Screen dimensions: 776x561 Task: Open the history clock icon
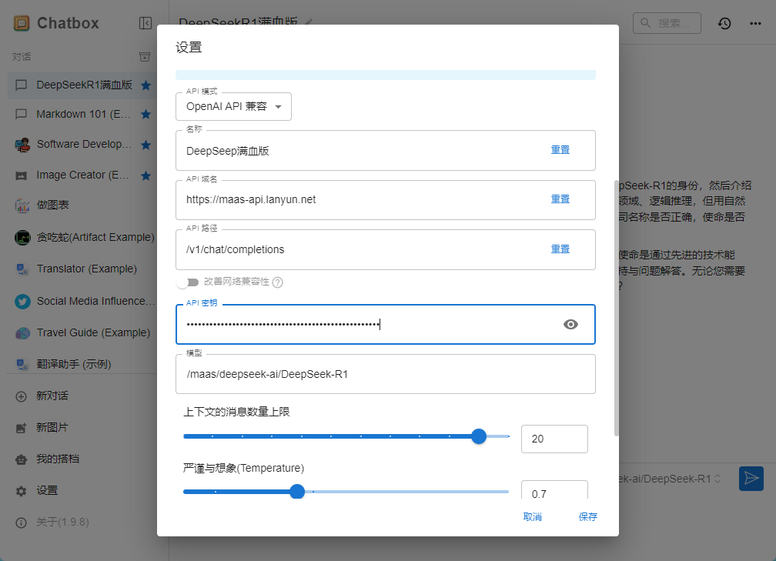[724, 23]
